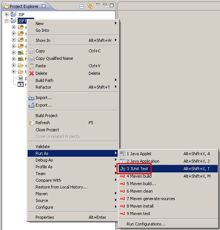Click the m2 icon beside Maven generate-sources
Viewport: 220px width, 230px height.
pos(123,199)
